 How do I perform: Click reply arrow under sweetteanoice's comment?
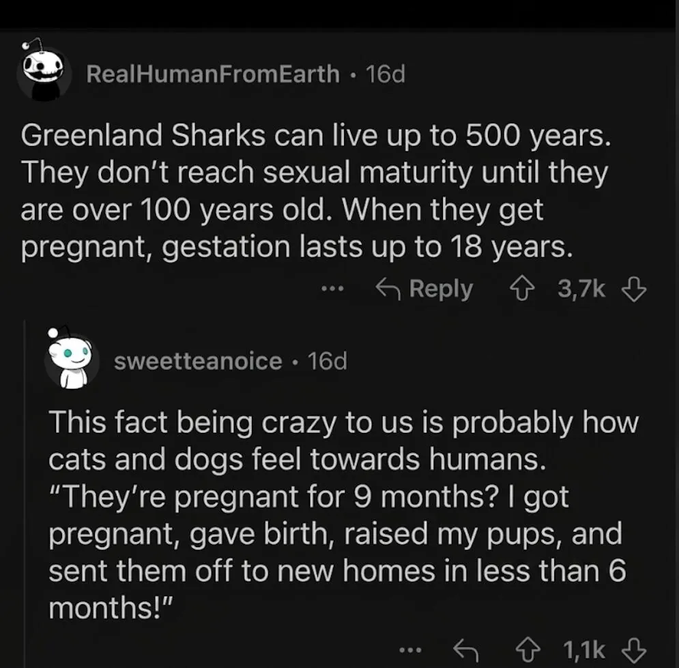(x=465, y=650)
